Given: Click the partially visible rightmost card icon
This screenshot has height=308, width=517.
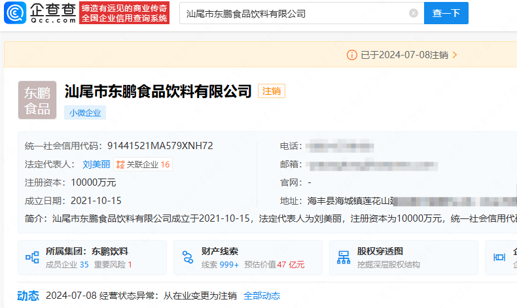Looking at the screenshot, I should pyautogui.click(x=499, y=257).
